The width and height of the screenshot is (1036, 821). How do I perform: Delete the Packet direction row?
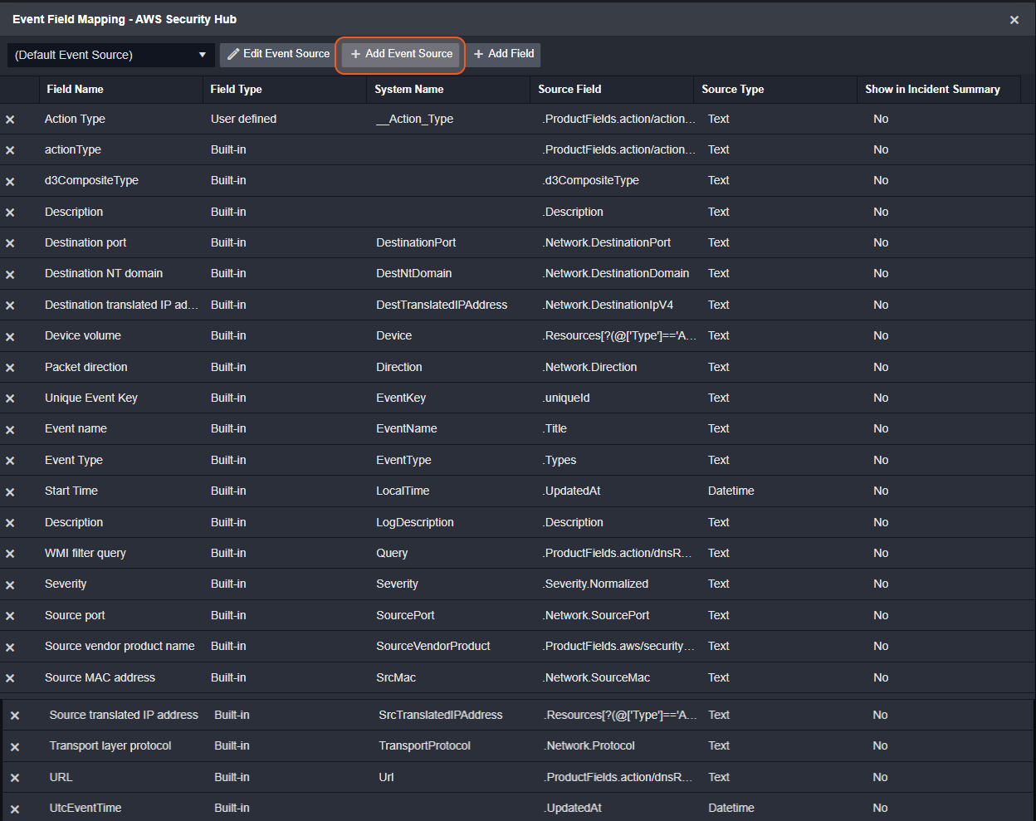(x=10, y=368)
